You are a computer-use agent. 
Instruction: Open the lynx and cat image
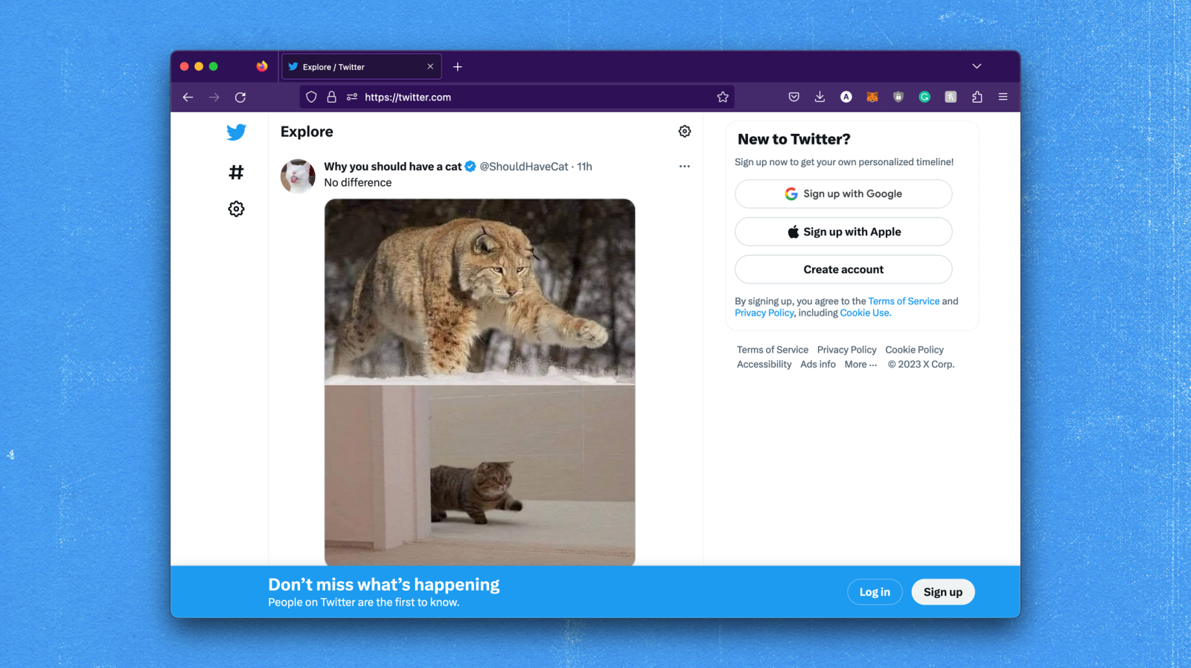479,382
